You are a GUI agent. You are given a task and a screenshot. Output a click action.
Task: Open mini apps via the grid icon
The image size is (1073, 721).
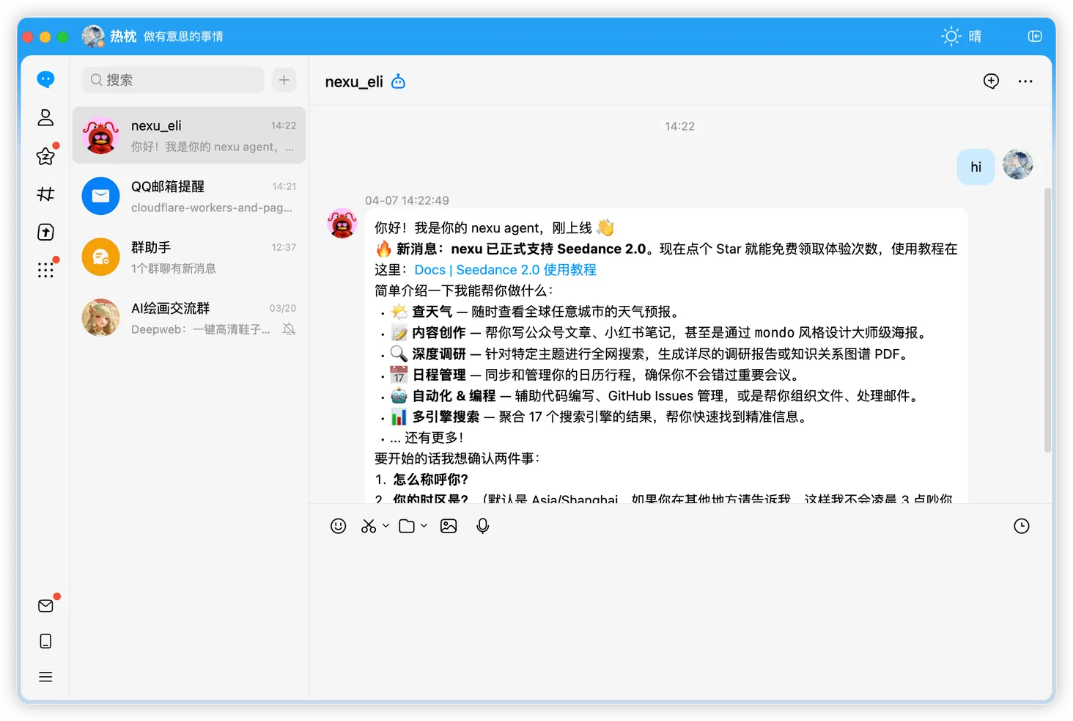[x=45, y=270]
